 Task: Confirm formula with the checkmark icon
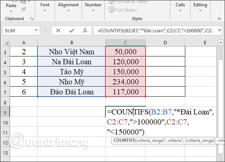(x=72, y=30)
